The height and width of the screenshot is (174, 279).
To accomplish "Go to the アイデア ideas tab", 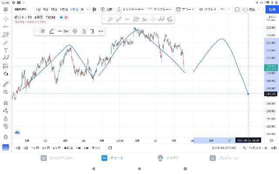I will pyautogui.click(x=168, y=158).
